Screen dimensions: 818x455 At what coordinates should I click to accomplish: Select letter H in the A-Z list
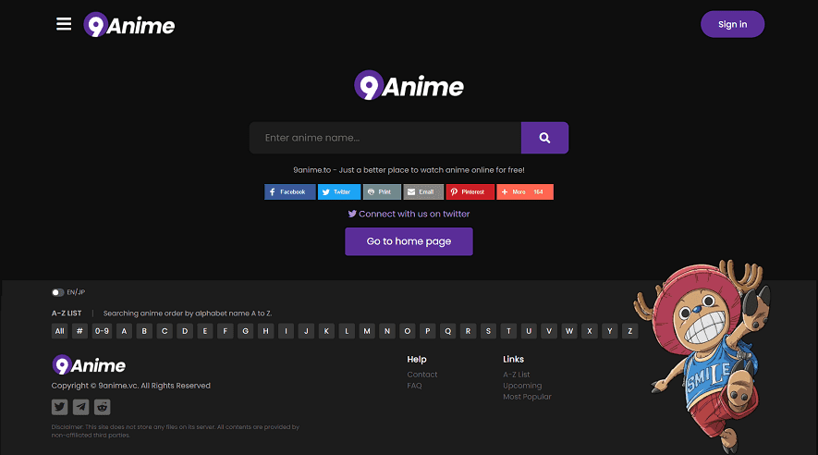(x=265, y=331)
